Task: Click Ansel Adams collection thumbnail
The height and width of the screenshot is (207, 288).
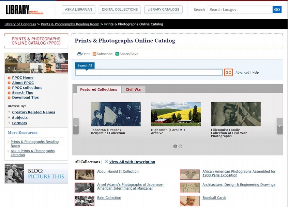Action: pos(85,188)
